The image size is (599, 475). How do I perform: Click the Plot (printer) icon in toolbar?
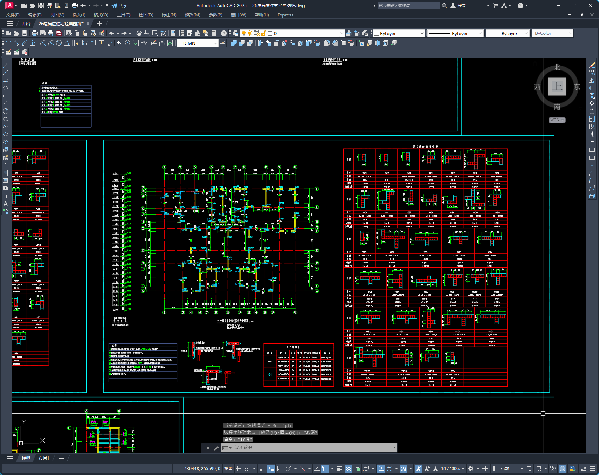tap(34, 33)
